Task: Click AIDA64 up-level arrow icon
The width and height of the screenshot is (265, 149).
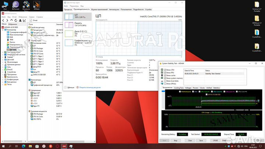Action: tap(11, 21)
